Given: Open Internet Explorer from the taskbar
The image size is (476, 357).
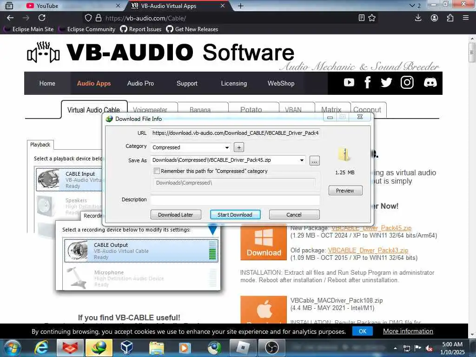Looking at the screenshot, I should 41,348.
